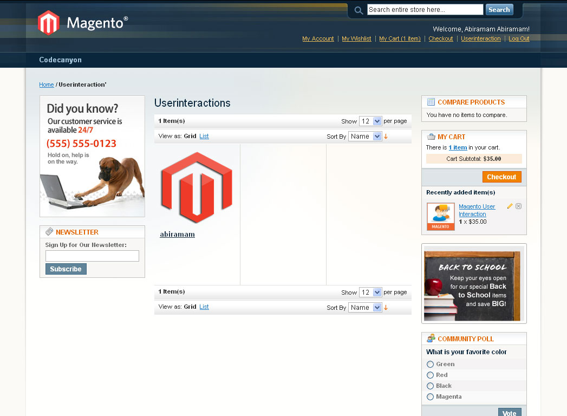
Task: Edit cart item with the pencil icon
Action: [x=510, y=206]
